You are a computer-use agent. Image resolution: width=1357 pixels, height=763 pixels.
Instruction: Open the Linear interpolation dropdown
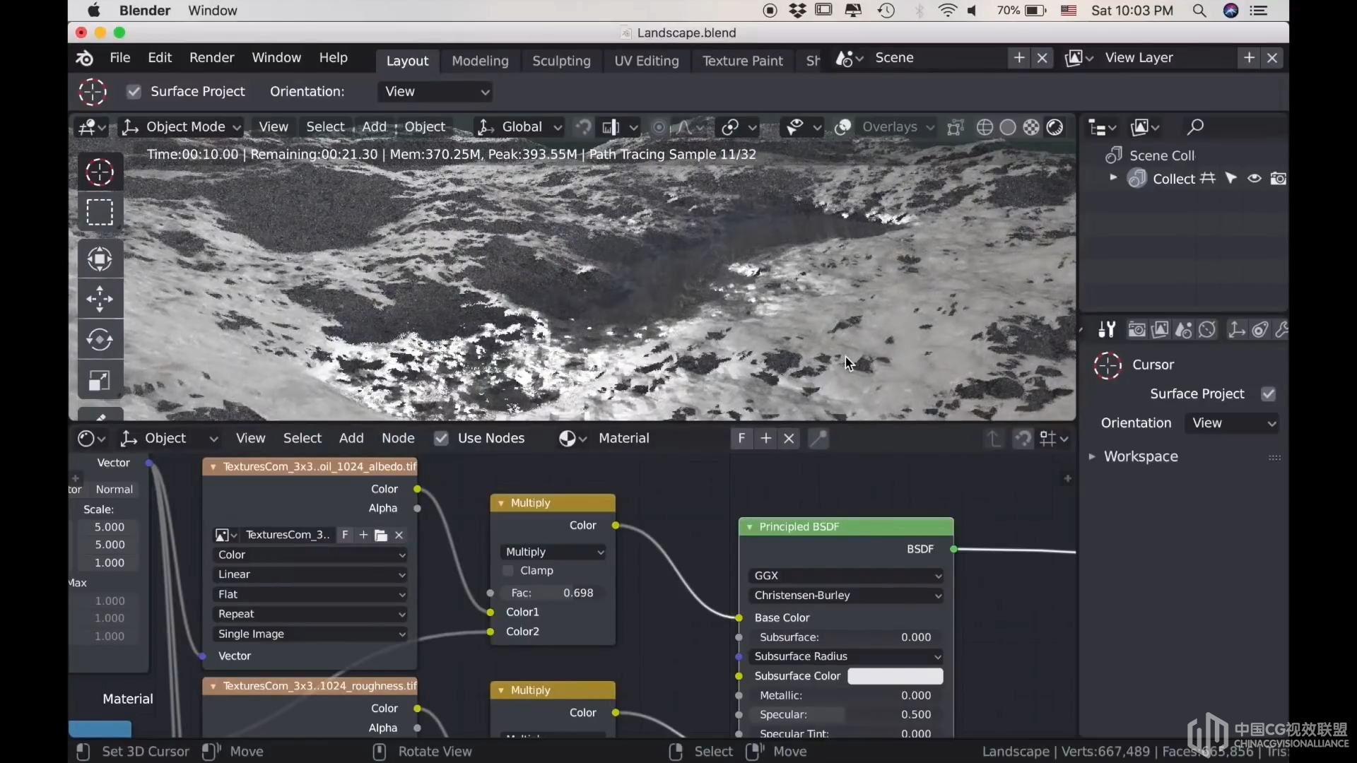[x=310, y=574]
